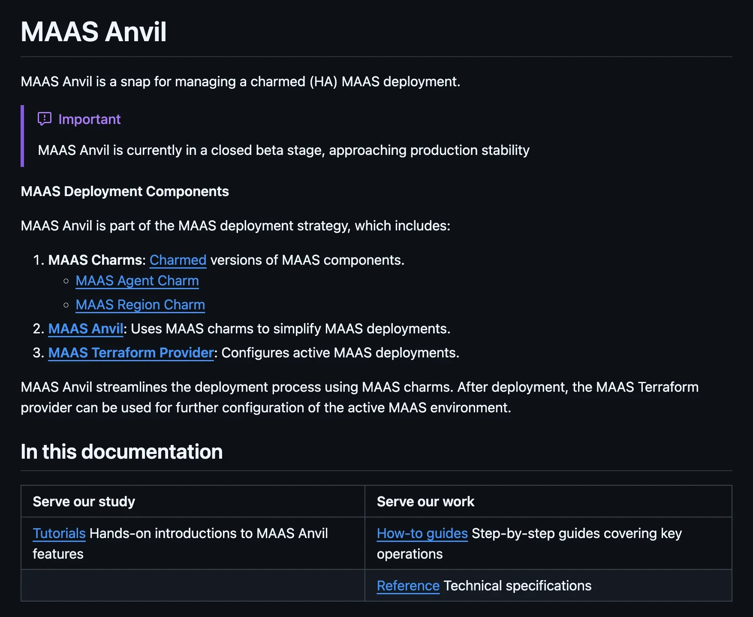Open the Tutorials link
The width and height of the screenshot is (753, 617).
[x=59, y=533]
